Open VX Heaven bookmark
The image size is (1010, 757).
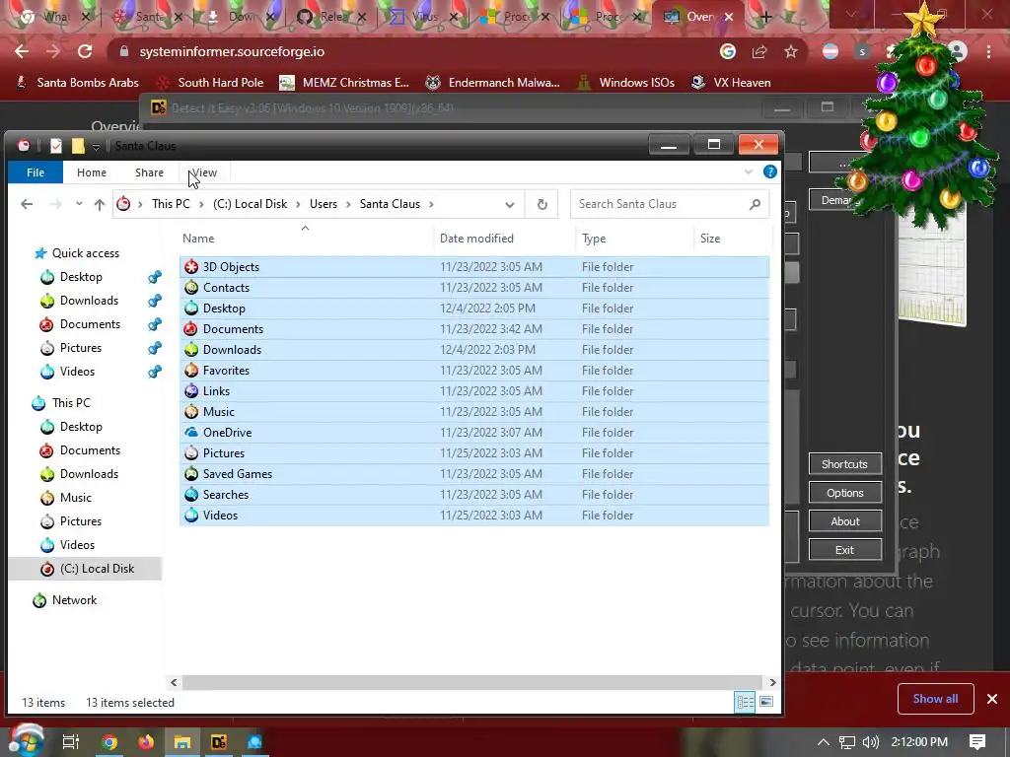click(731, 83)
